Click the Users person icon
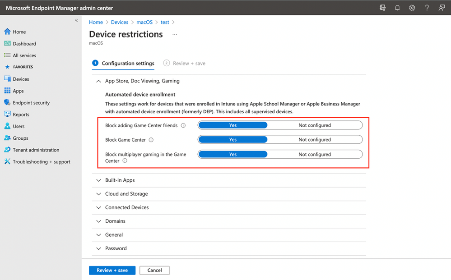This screenshot has width=451, height=280. coord(7,126)
